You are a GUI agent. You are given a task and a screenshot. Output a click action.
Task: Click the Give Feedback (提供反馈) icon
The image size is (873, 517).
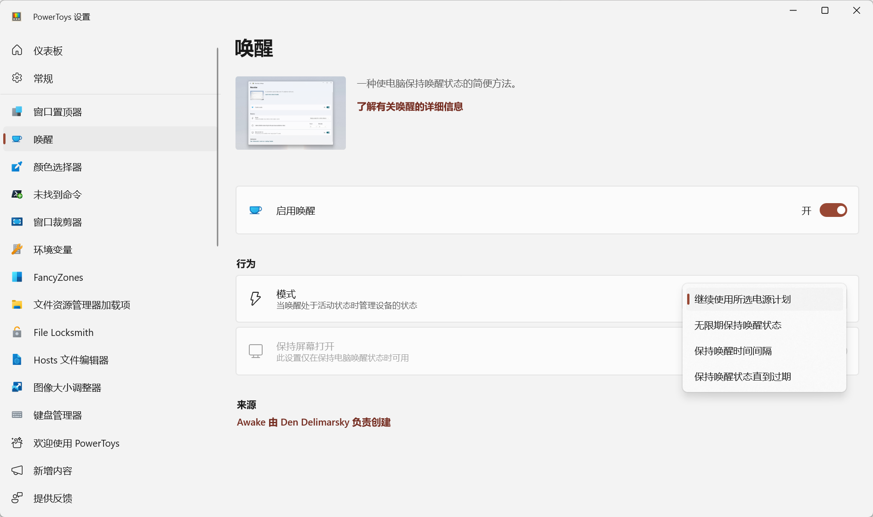tap(17, 498)
